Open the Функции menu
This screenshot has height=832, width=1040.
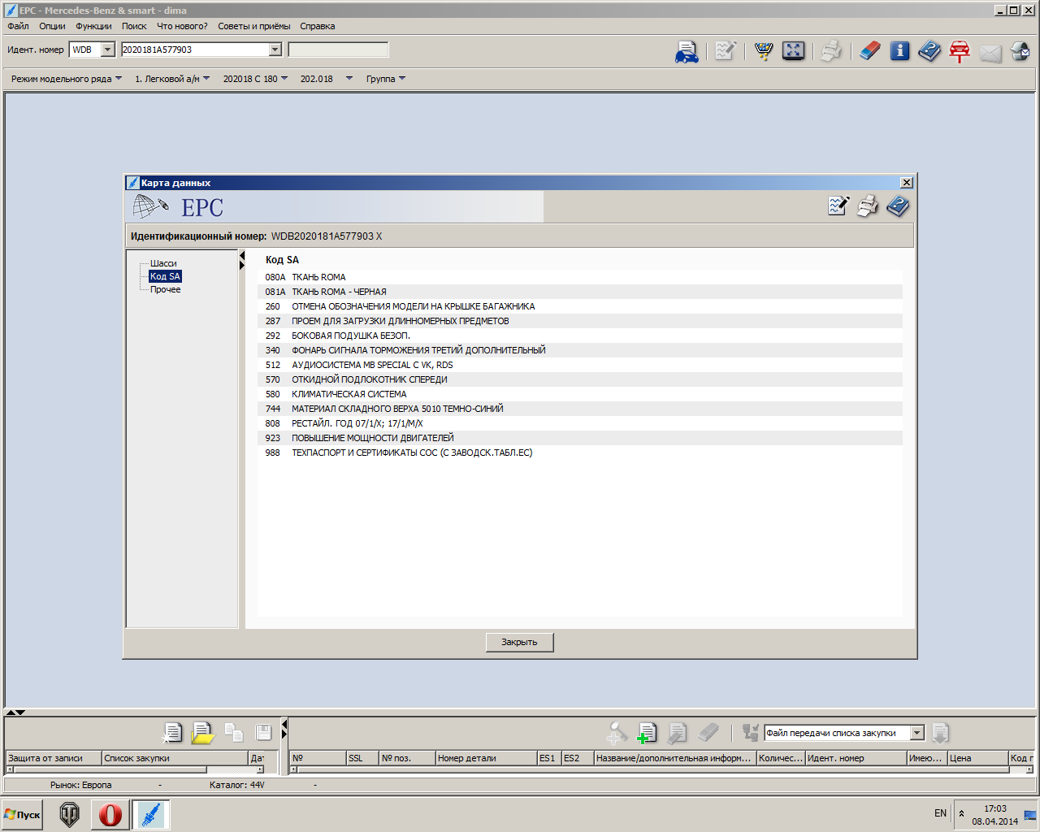[x=93, y=26]
